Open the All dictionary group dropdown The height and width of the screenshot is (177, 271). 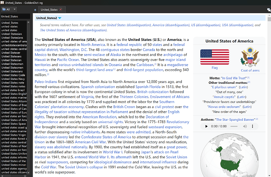11,9
